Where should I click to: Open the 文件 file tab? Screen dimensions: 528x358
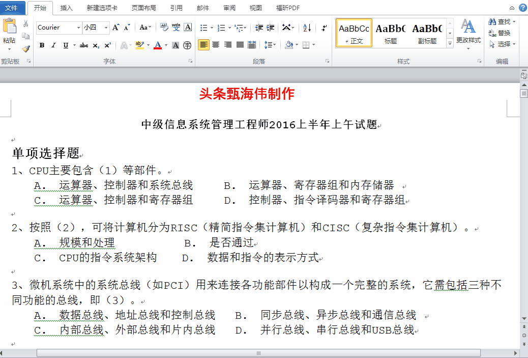coord(12,8)
